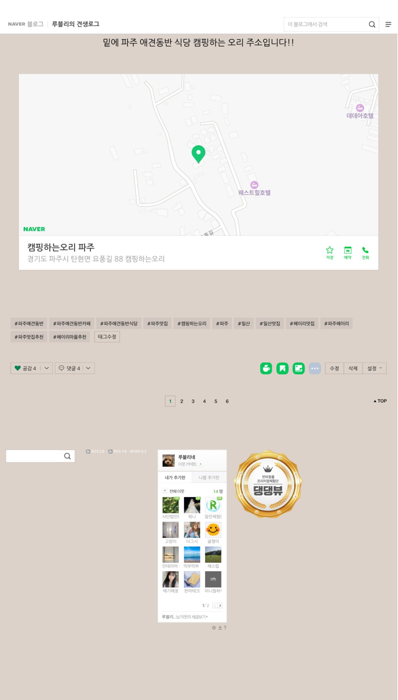Open the 설정 settings dropdown
This screenshot has width=398, height=700.
[x=375, y=368]
